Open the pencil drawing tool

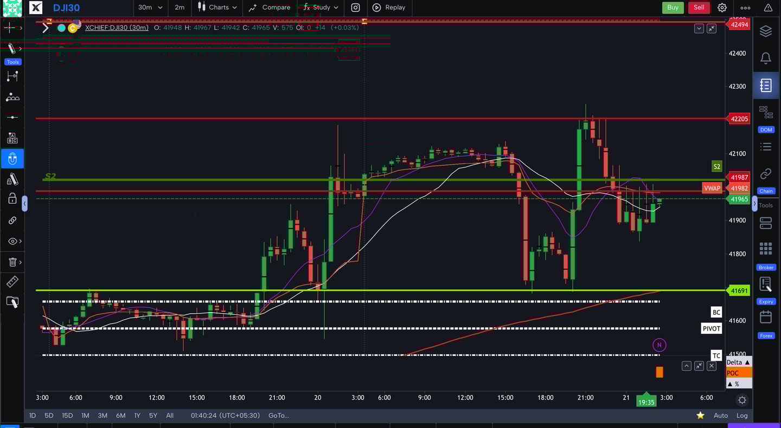click(11, 49)
